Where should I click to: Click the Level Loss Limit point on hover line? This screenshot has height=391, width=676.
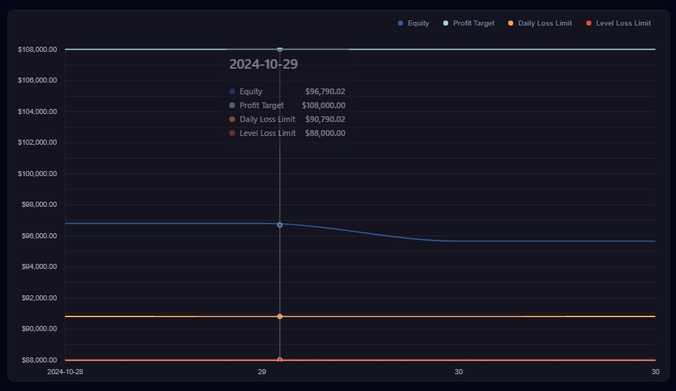pyautogui.click(x=280, y=360)
